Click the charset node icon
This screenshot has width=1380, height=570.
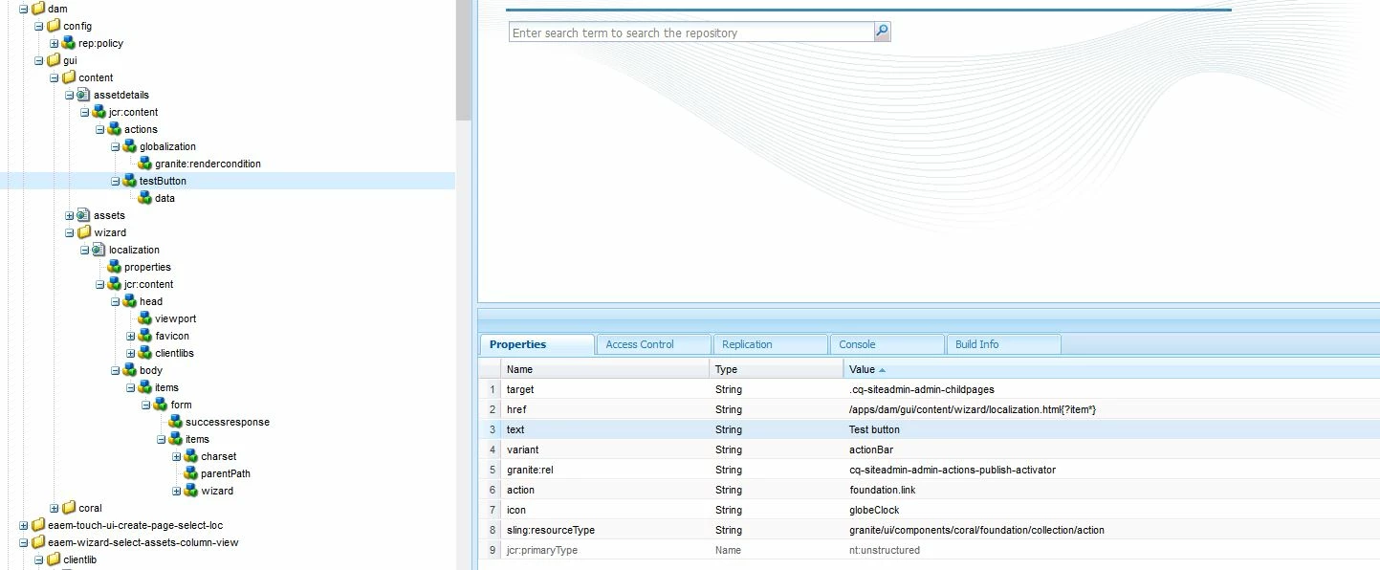(x=191, y=456)
